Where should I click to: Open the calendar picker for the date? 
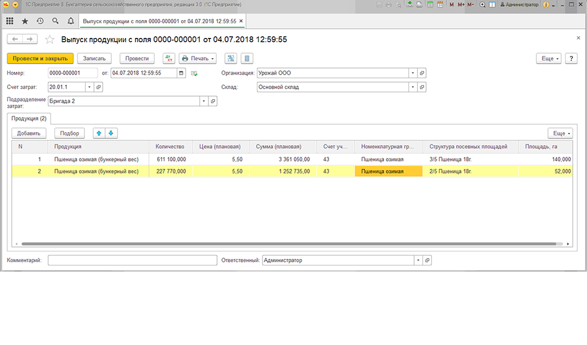coord(181,73)
